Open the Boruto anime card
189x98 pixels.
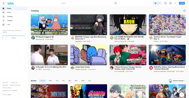click(89, 91)
